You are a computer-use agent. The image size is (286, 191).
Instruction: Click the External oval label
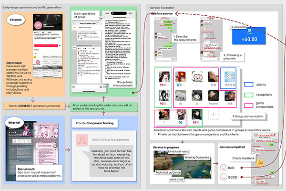tap(16, 20)
